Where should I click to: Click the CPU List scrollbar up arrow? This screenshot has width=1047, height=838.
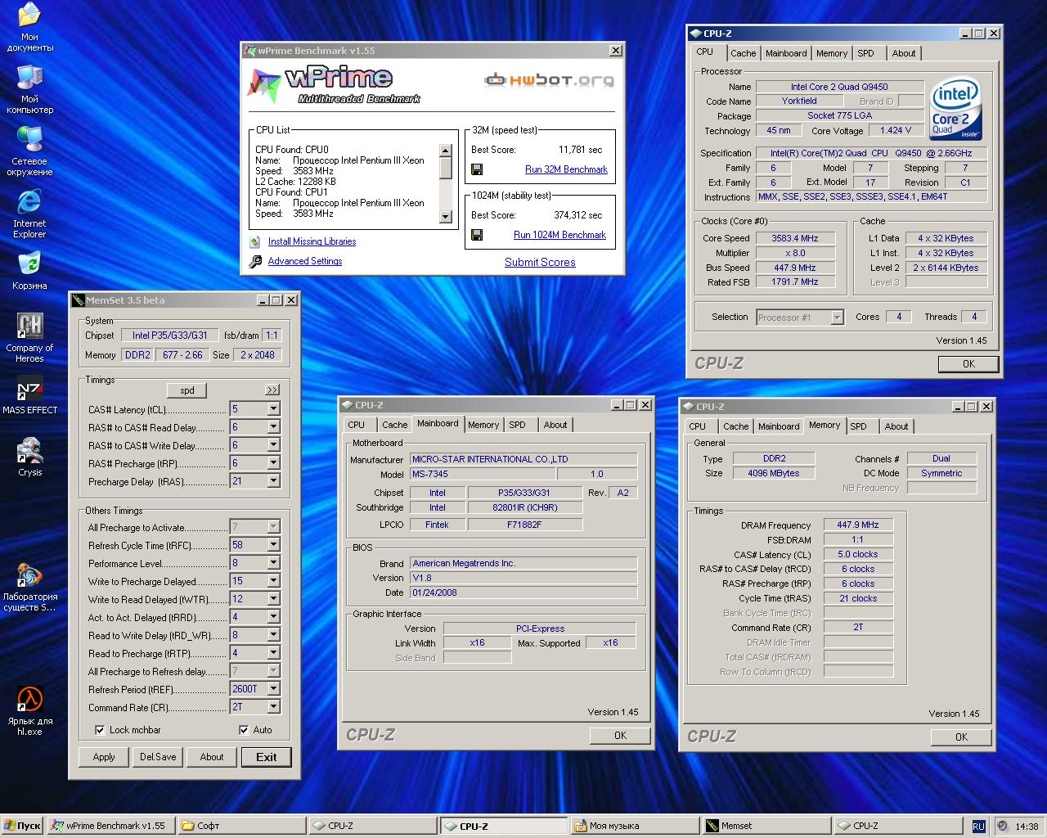point(446,151)
